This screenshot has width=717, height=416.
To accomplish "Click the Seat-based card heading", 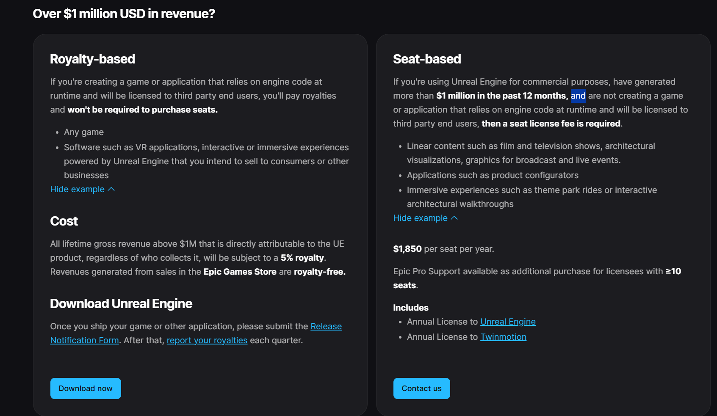I will 427,59.
